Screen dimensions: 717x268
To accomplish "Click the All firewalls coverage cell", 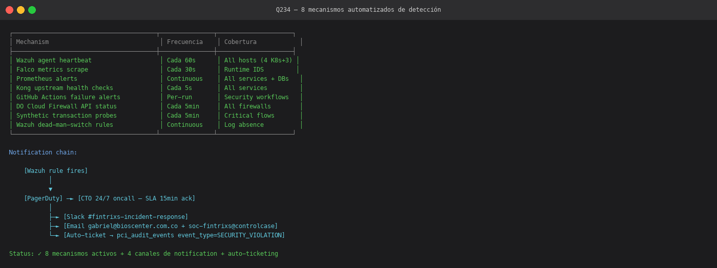I will tap(247, 106).
